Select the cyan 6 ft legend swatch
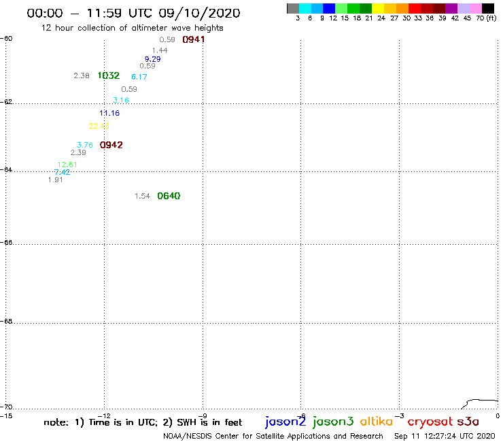The height and width of the screenshot is (442, 503). pyautogui.click(x=305, y=8)
